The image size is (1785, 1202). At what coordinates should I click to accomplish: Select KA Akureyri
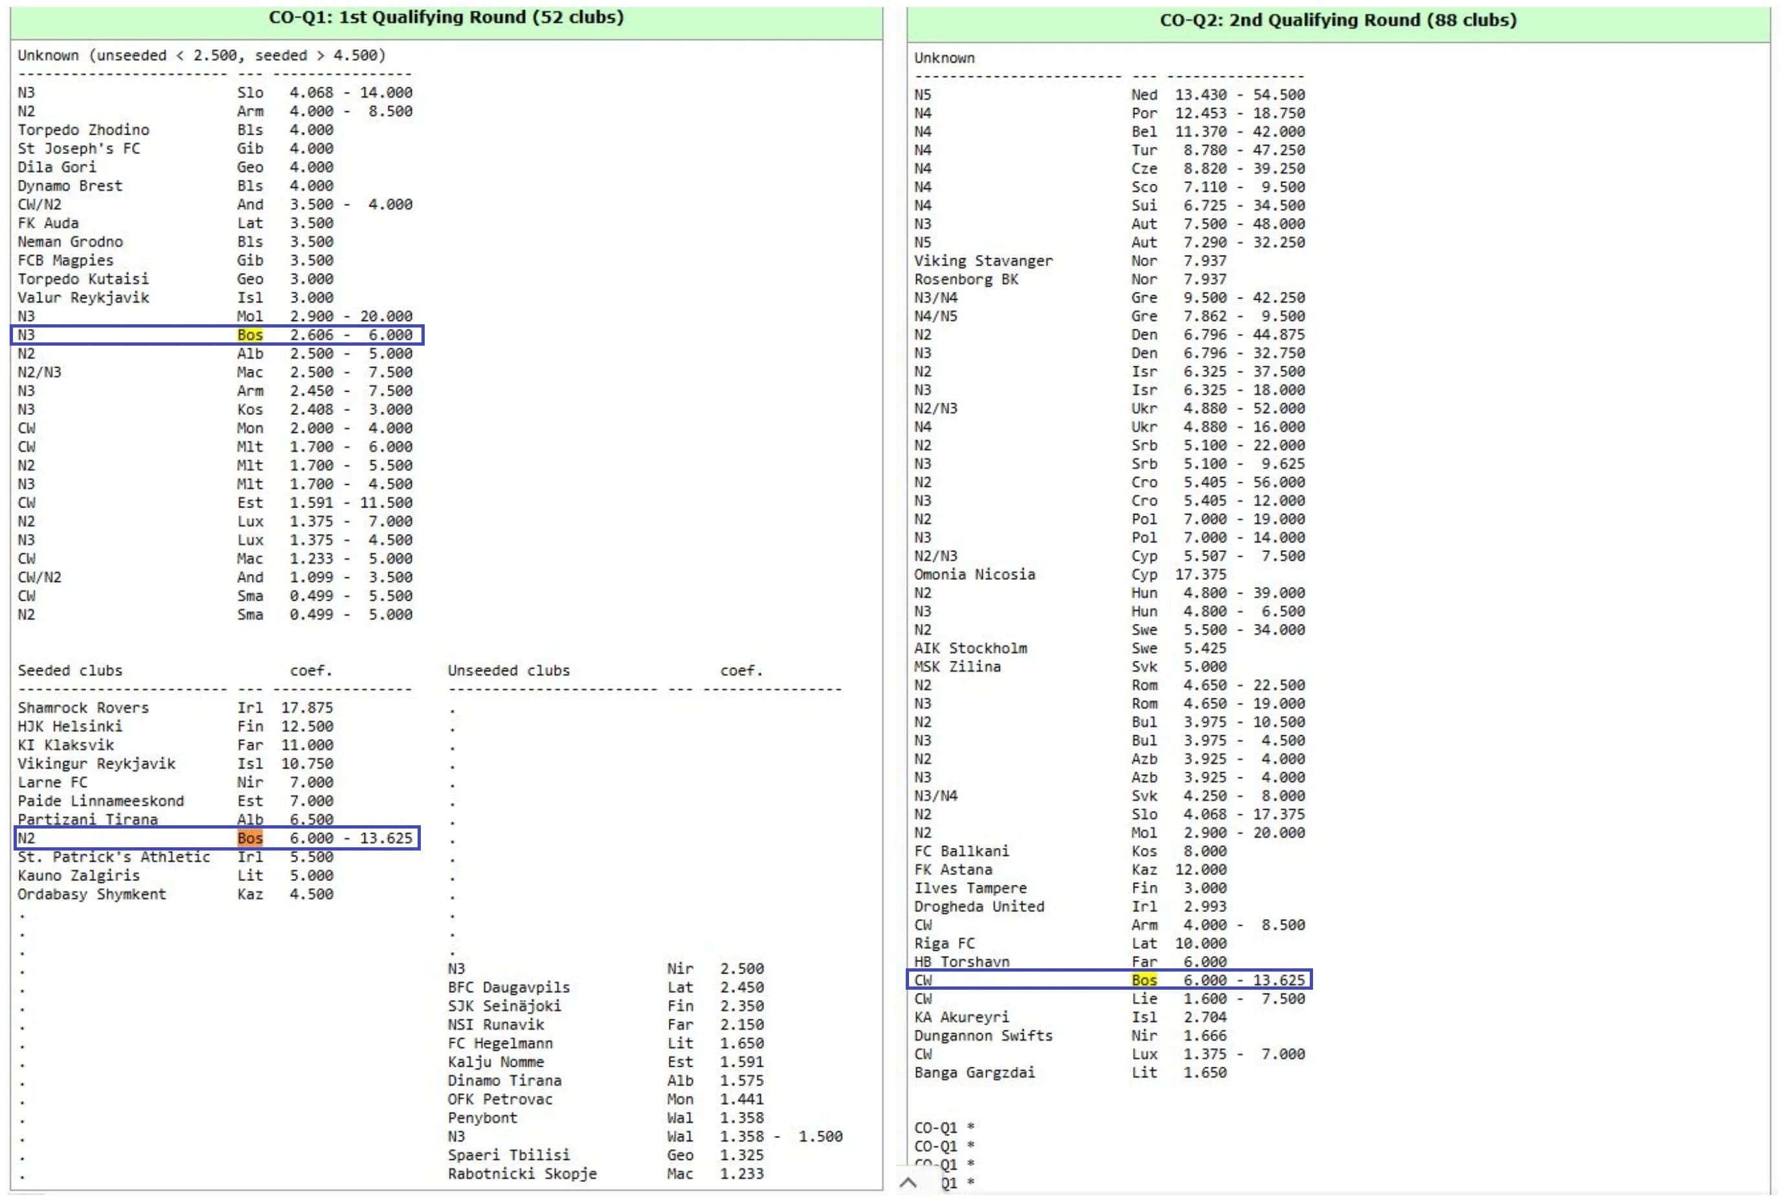[961, 1018]
